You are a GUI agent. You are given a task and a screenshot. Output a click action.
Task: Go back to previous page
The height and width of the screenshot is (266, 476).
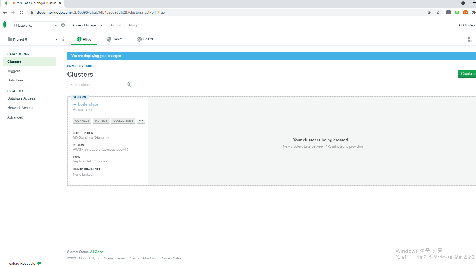tap(5, 12)
